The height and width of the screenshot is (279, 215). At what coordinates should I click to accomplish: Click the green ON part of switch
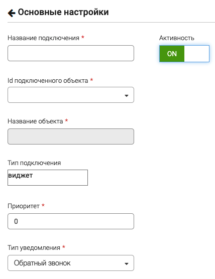[x=172, y=54]
